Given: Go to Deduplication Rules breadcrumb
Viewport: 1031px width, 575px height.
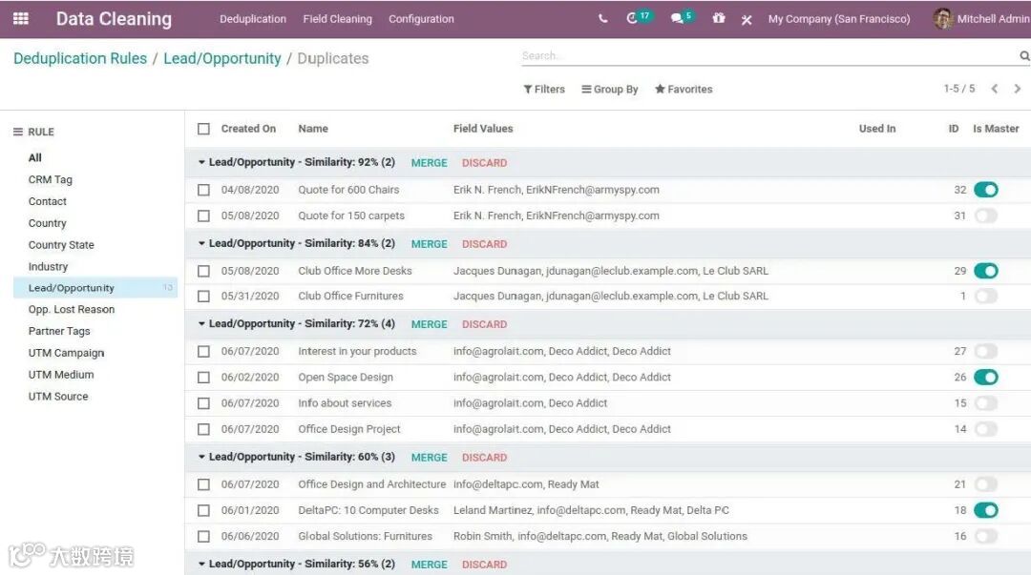Looking at the screenshot, I should tap(80, 58).
